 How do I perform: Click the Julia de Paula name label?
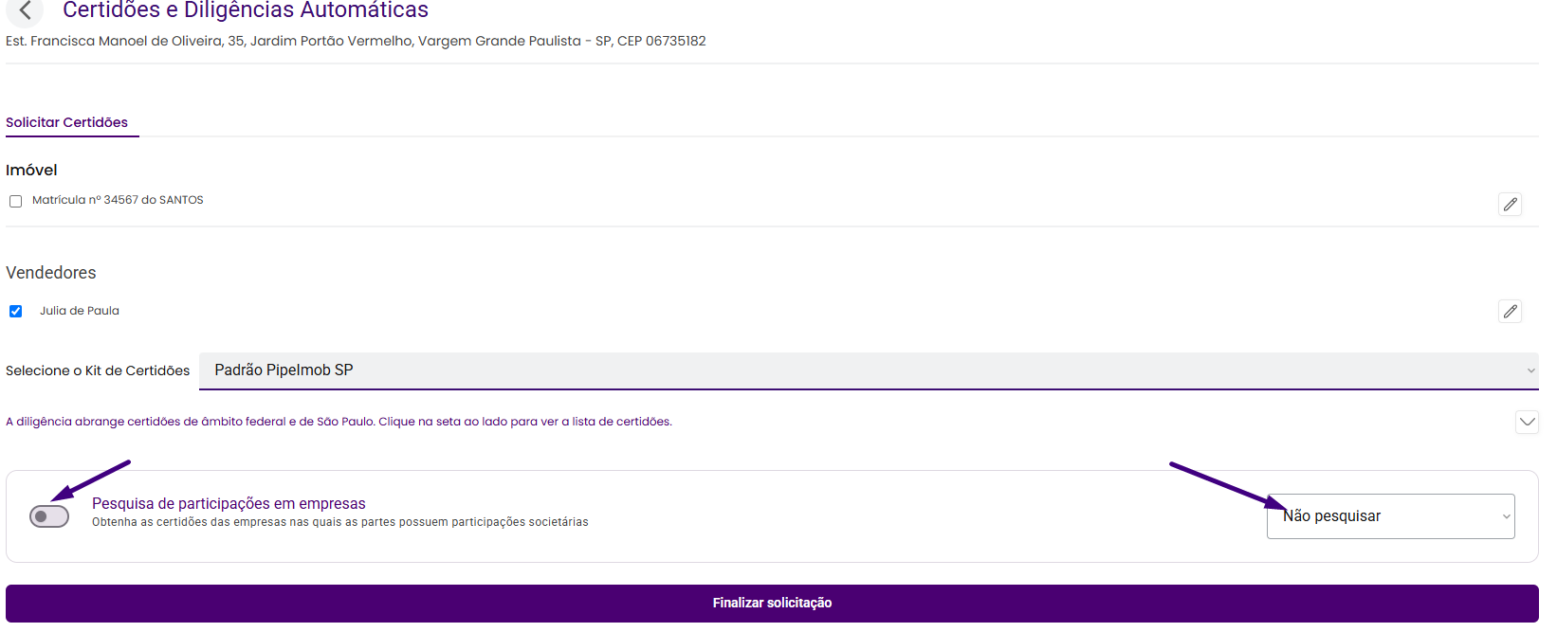click(80, 311)
